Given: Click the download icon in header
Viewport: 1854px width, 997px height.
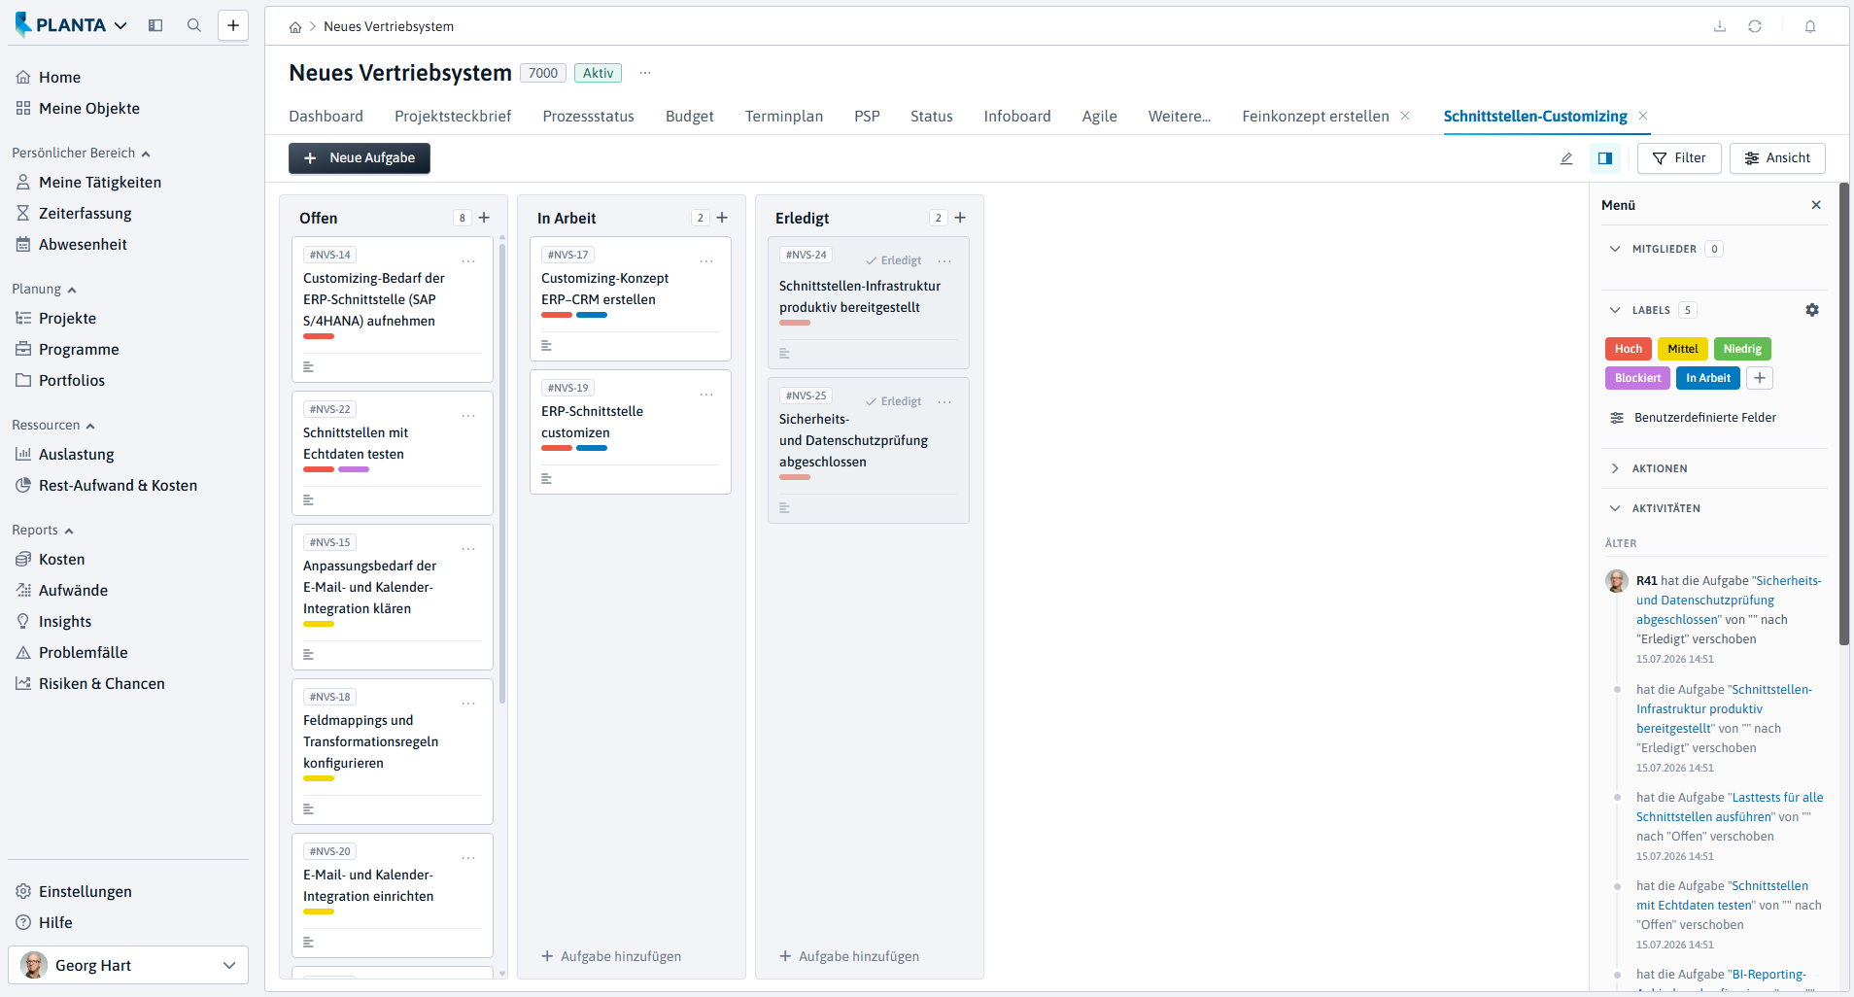Looking at the screenshot, I should (1720, 26).
